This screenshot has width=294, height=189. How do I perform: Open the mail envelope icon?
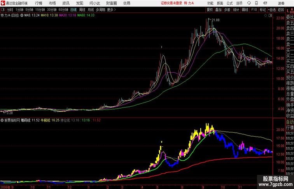[x=265, y=3]
